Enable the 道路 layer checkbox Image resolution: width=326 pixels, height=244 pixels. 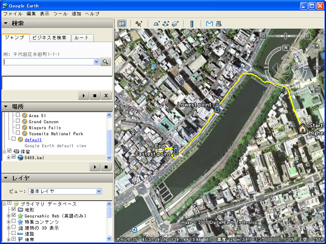click(13, 233)
